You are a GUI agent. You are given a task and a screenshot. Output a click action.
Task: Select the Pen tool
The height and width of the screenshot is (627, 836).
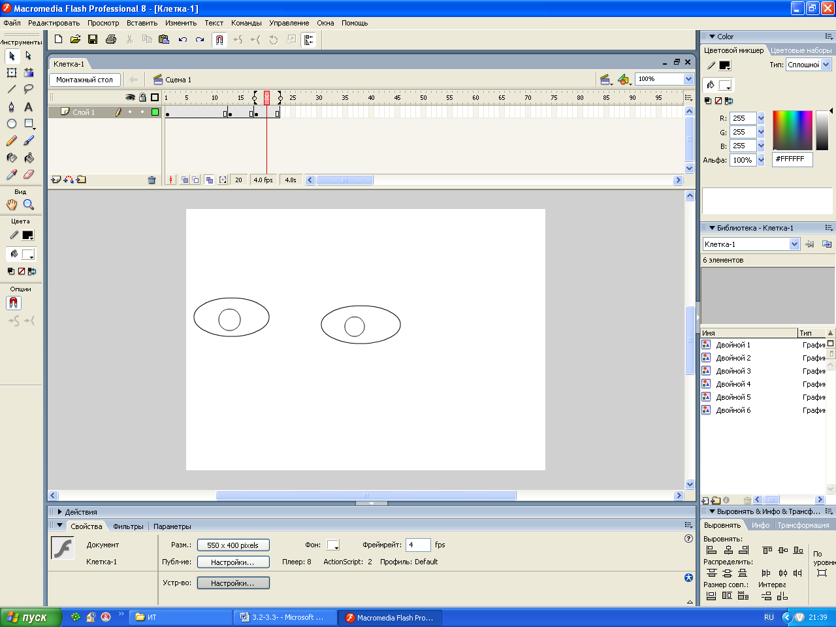tap(12, 106)
